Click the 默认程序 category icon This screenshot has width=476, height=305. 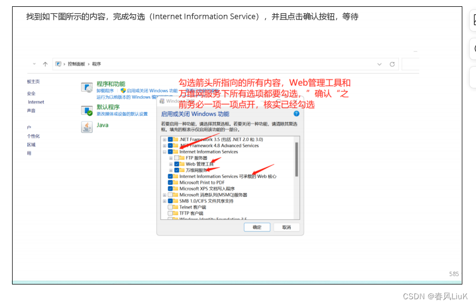pyautogui.click(x=87, y=110)
